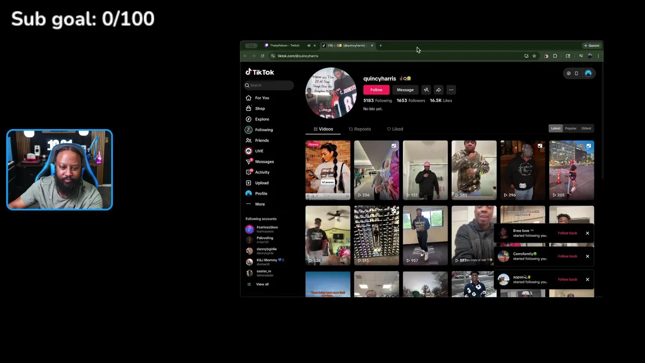645x363 pixels.
Task: Reload the page with the refresh icon
Action: coord(263,56)
